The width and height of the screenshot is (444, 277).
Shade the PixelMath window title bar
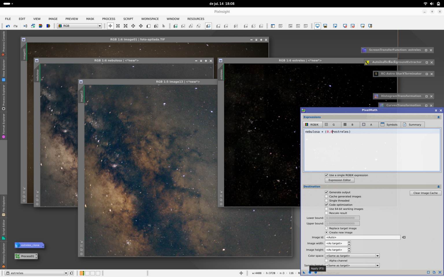(436, 110)
